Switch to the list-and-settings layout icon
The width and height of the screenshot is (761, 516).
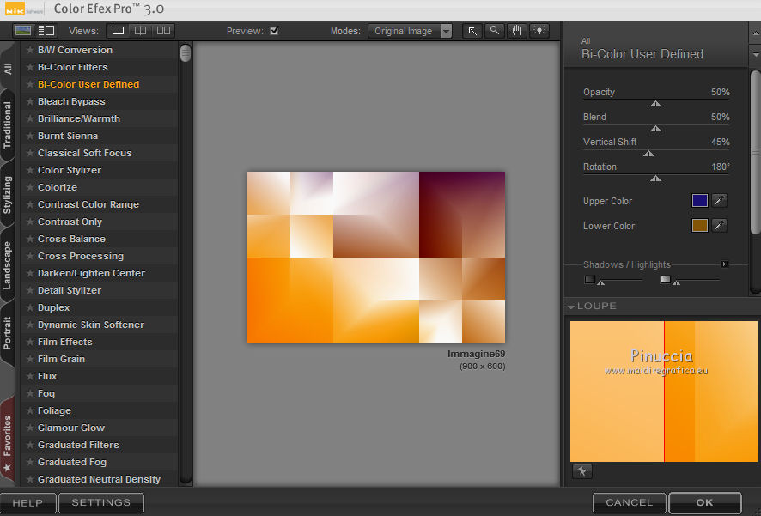pos(46,31)
